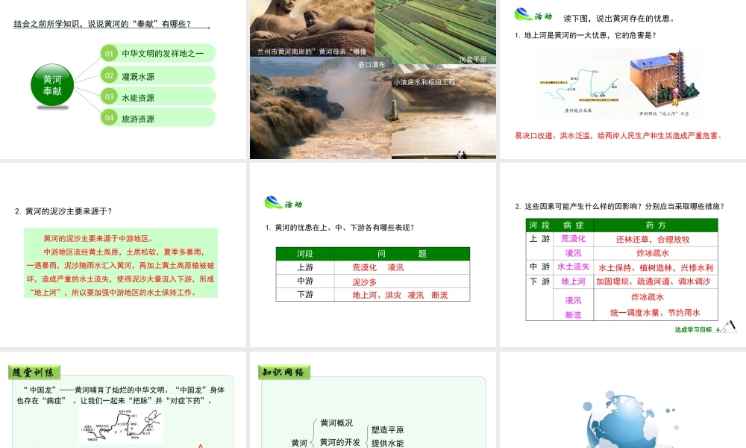
Task: Click the 荒漠化 凌汛 cell in 上游 row
Action: click(x=402, y=267)
